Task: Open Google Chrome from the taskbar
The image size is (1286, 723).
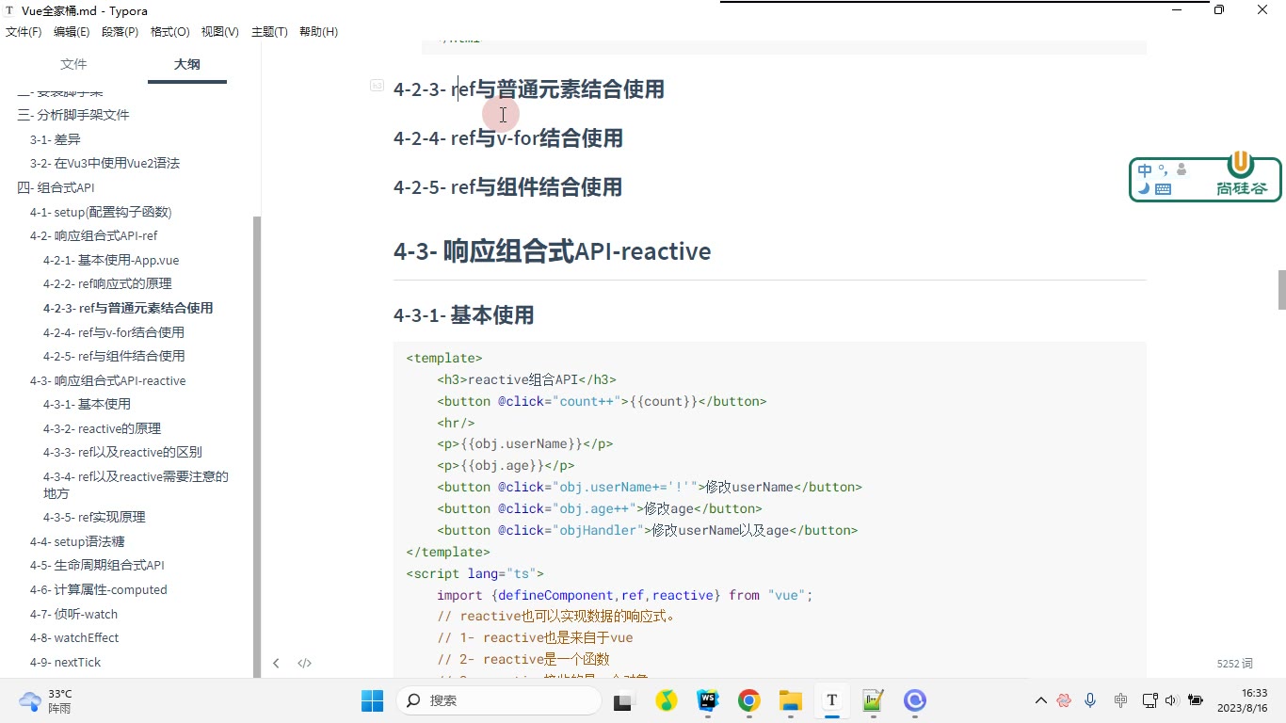Action: pyautogui.click(x=749, y=700)
